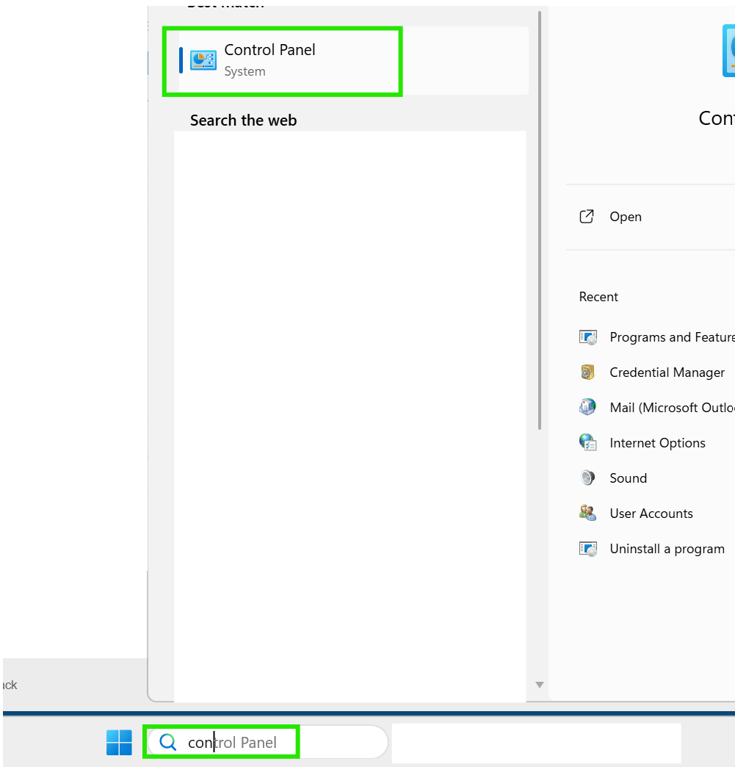
Task: Click the magnifier search icon in taskbar
Action: point(167,742)
